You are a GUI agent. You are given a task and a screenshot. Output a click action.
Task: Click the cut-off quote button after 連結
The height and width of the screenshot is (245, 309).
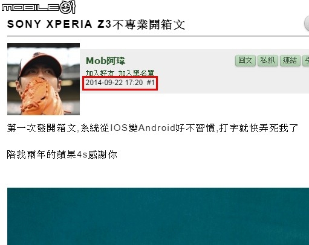pos(306,60)
